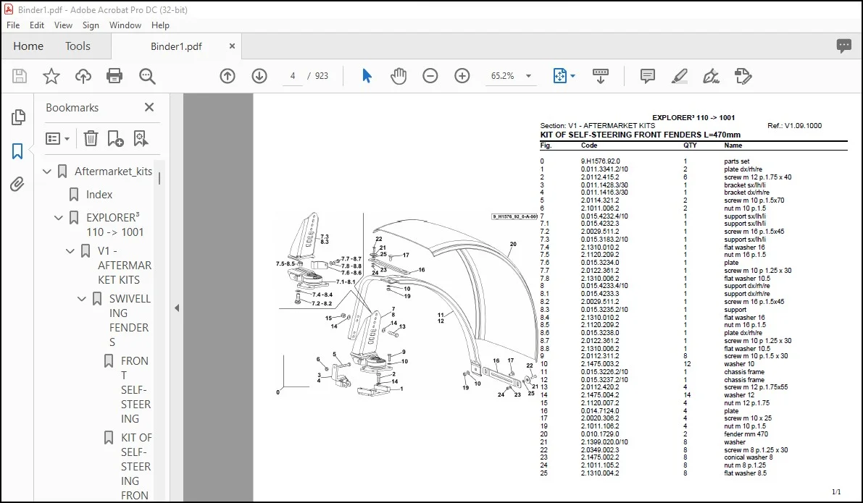Switch to the Home tab
Image resolution: width=863 pixels, height=503 pixels.
pos(28,46)
